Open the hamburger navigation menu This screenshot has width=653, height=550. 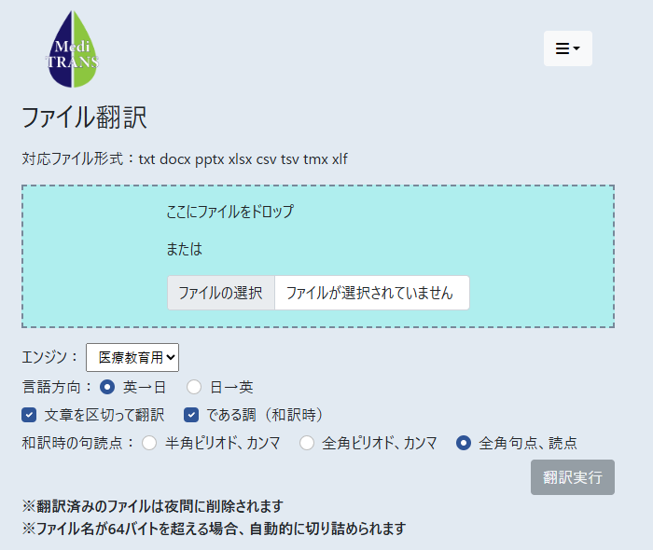point(567,48)
